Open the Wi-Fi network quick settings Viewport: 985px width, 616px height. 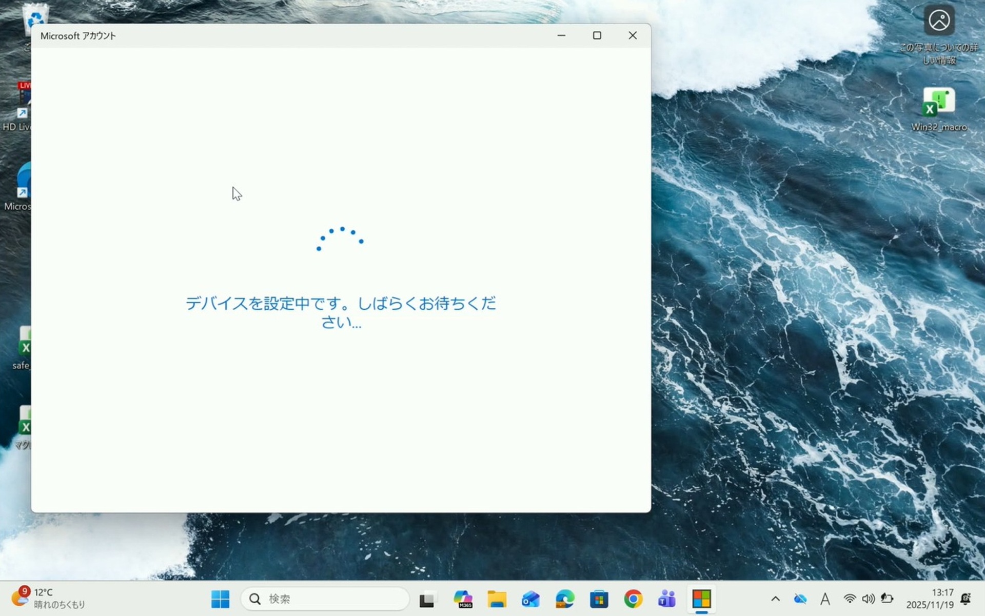tap(850, 599)
